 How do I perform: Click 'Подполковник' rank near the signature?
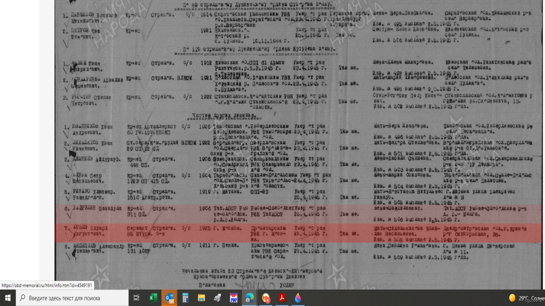pyautogui.click(x=212, y=285)
